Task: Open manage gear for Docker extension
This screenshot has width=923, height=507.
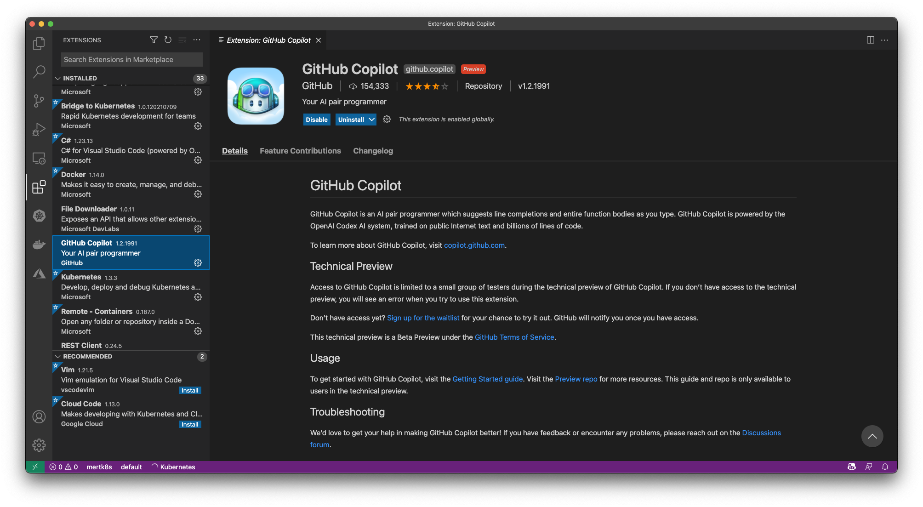Action: point(198,194)
